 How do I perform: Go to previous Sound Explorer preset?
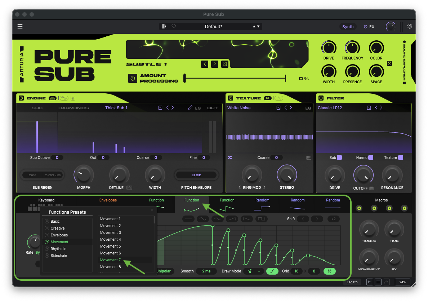[x=204, y=64]
